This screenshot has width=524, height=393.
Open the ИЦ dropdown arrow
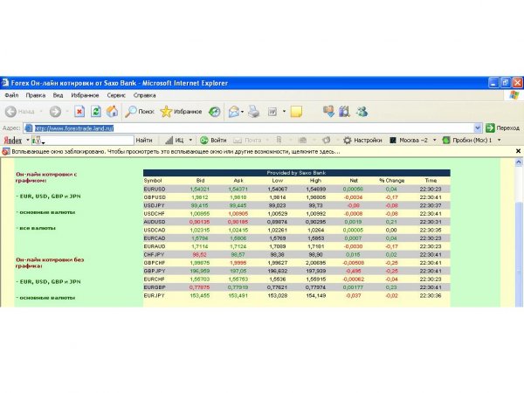pos(190,141)
